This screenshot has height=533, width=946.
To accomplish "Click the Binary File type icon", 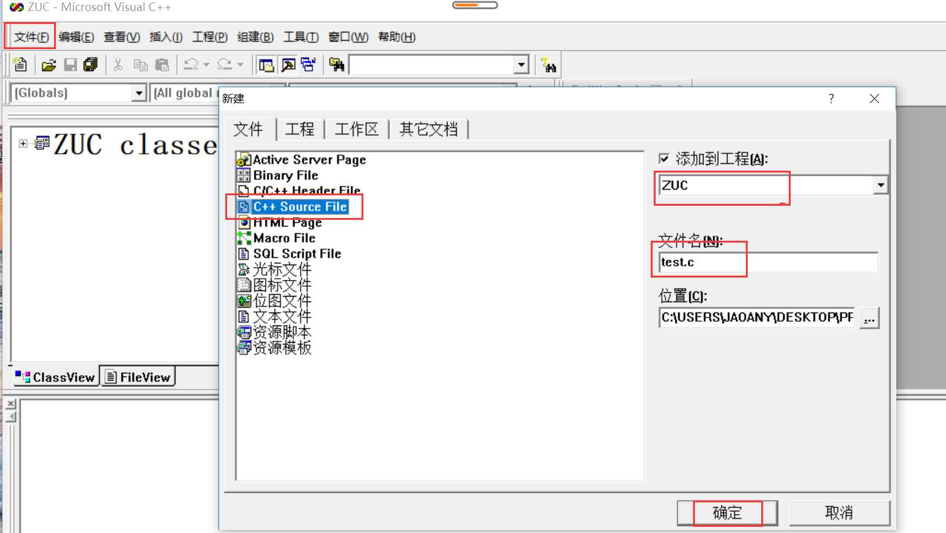I will tap(244, 176).
